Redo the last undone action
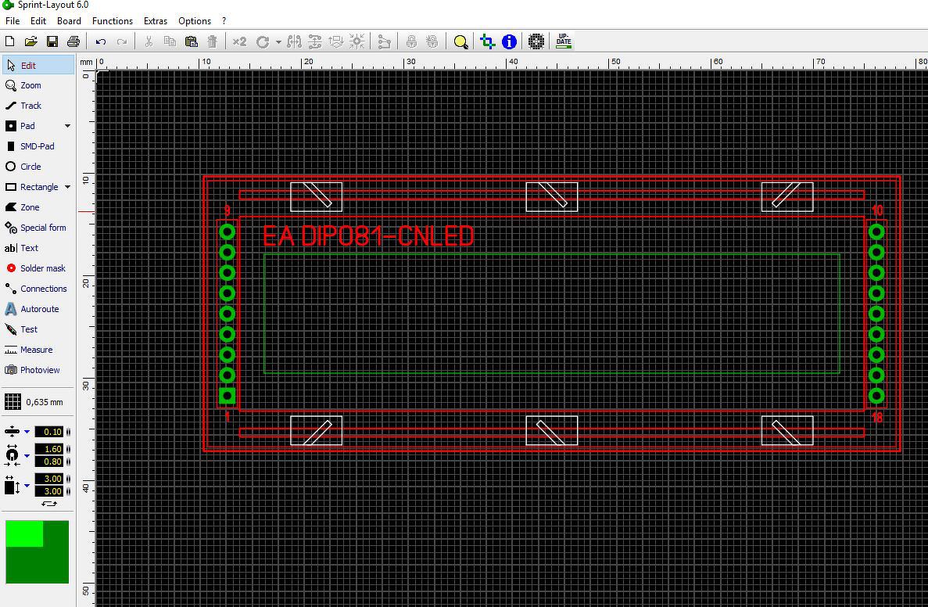 click(122, 41)
